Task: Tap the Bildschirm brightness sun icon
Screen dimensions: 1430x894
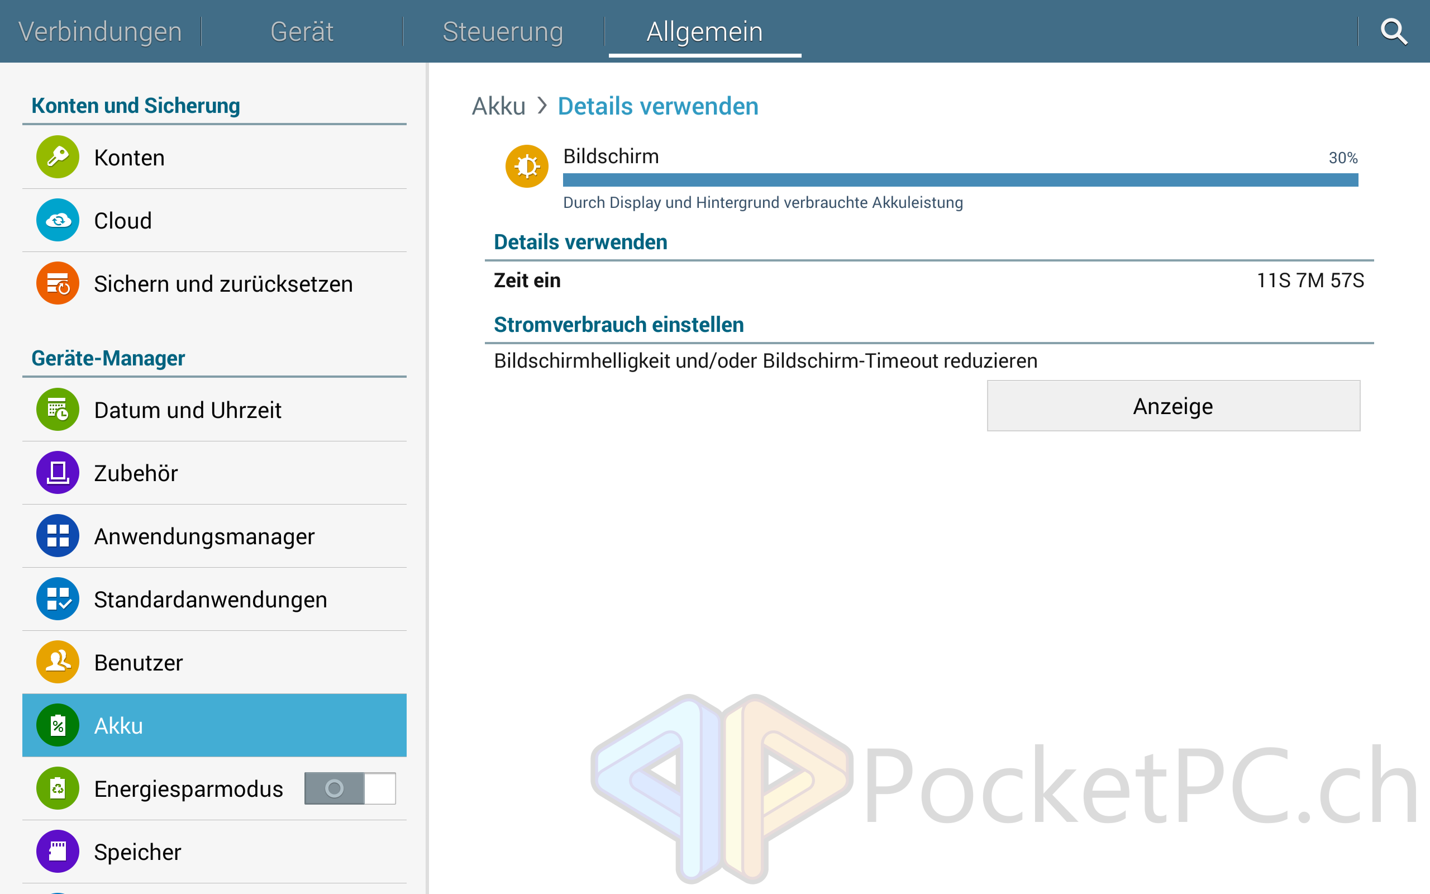Action: pyautogui.click(x=527, y=166)
